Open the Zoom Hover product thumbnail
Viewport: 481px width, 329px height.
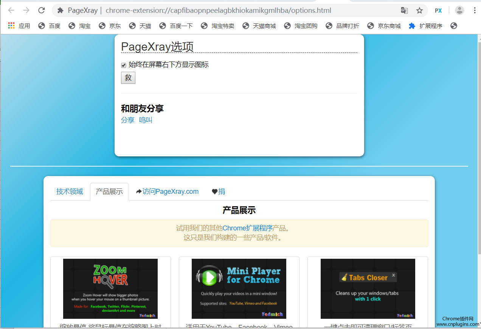click(110, 289)
